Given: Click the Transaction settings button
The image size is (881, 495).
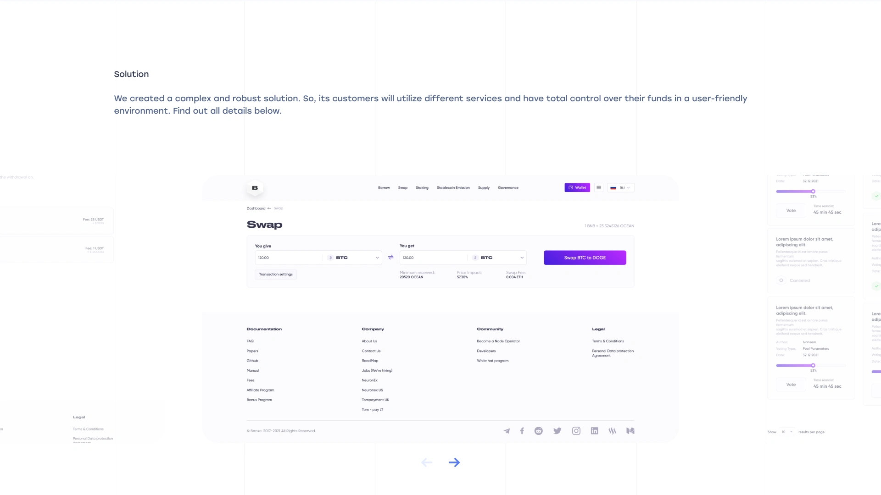Looking at the screenshot, I should click(276, 275).
